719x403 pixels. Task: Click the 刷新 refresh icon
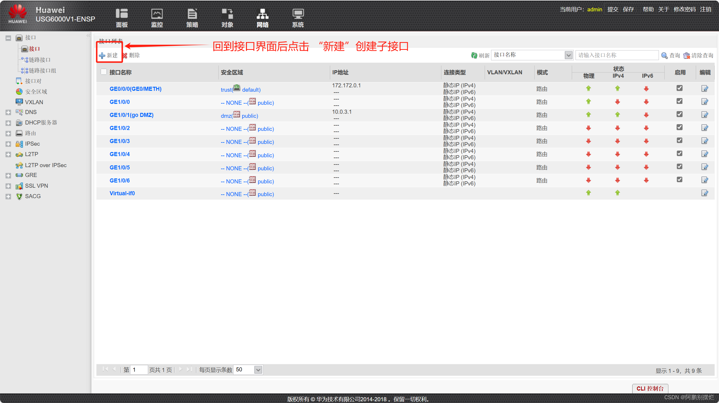(474, 55)
